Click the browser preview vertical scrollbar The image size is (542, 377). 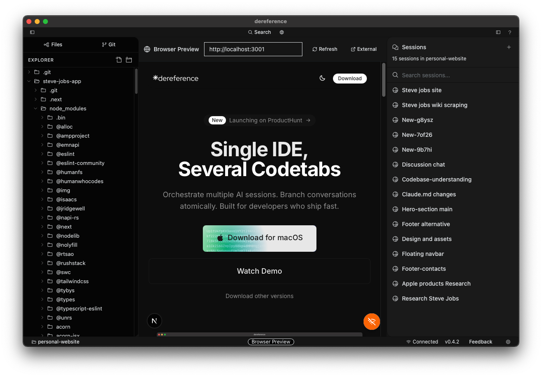[x=383, y=79]
